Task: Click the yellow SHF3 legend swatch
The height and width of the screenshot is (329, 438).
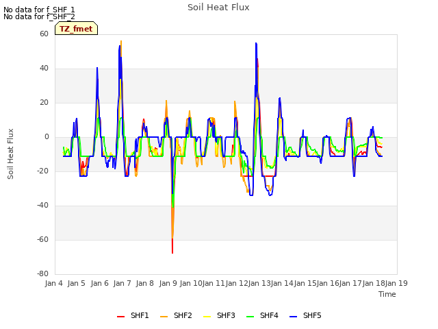Action: (x=207, y=317)
